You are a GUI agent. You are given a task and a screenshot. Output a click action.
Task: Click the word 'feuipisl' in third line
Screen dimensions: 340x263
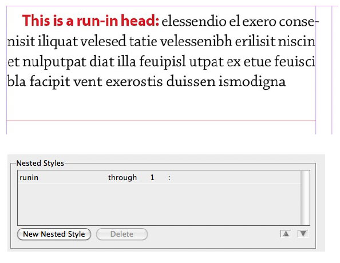coord(163,62)
